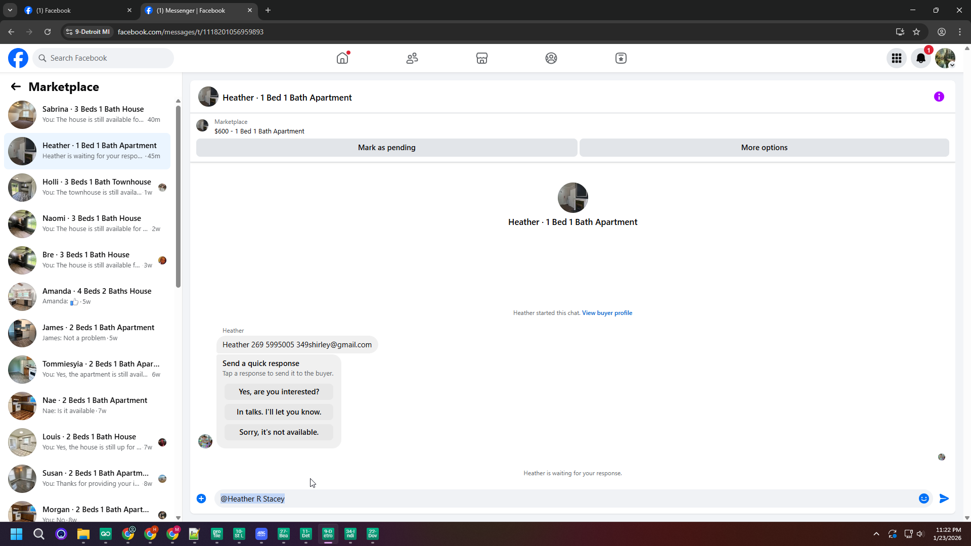
Task: Open the Facebook Home icon
Action: click(342, 58)
